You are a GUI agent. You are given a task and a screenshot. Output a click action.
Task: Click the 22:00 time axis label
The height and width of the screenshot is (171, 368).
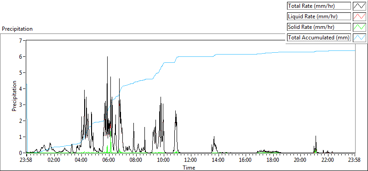328,160
